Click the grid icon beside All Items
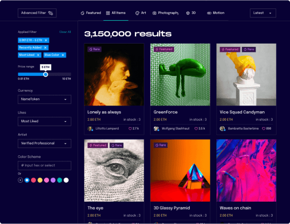 pyautogui.click(x=108, y=13)
